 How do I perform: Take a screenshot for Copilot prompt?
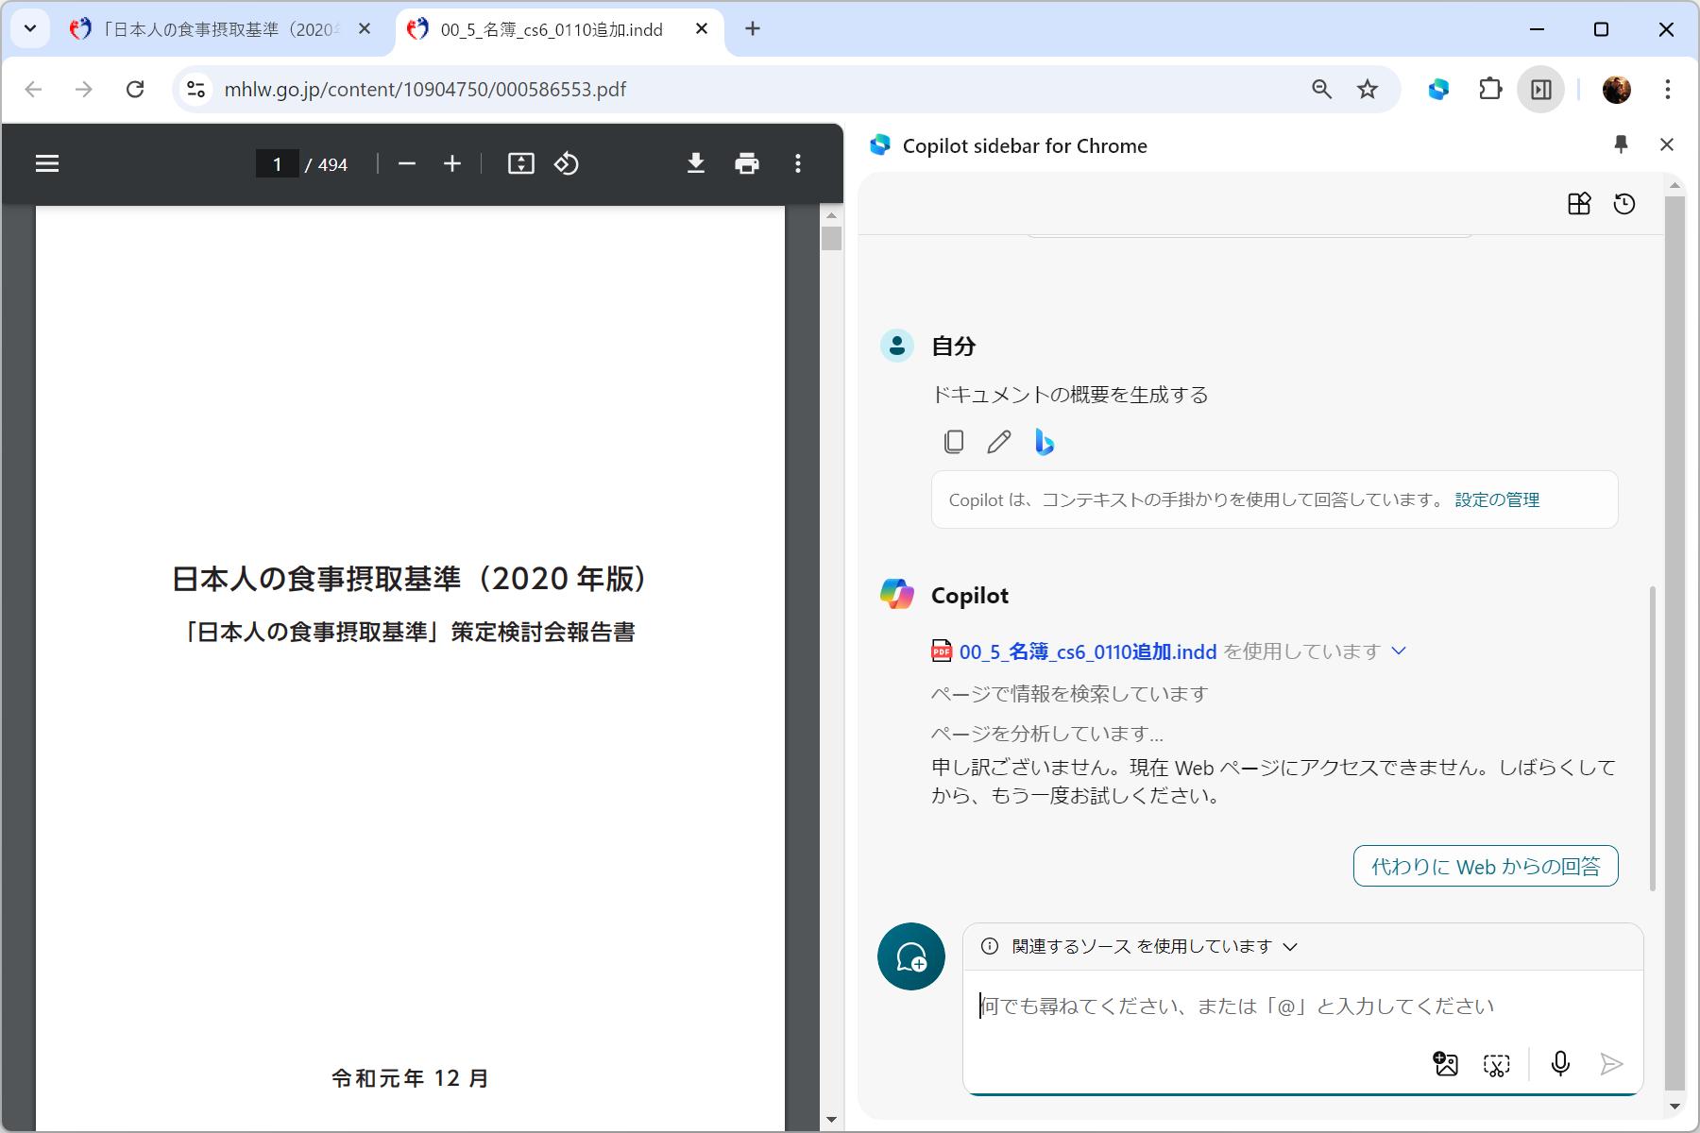pos(1496,1065)
